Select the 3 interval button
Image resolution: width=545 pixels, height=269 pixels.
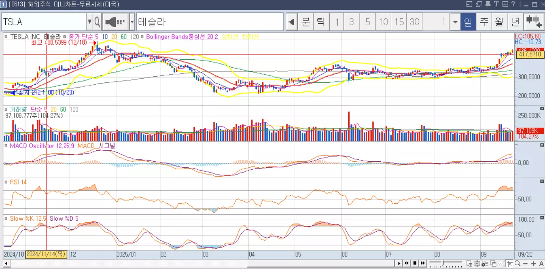[352, 22]
